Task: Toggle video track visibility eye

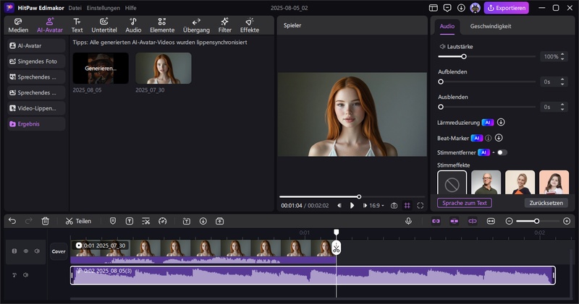Action: (26, 251)
